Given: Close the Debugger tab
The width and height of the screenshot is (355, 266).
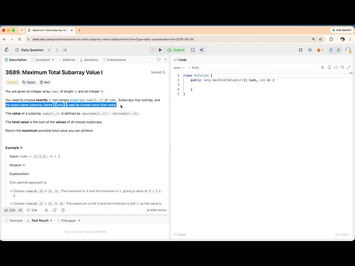Looking at the screenshot, I should pyautogui.click(x=79, y=221).
